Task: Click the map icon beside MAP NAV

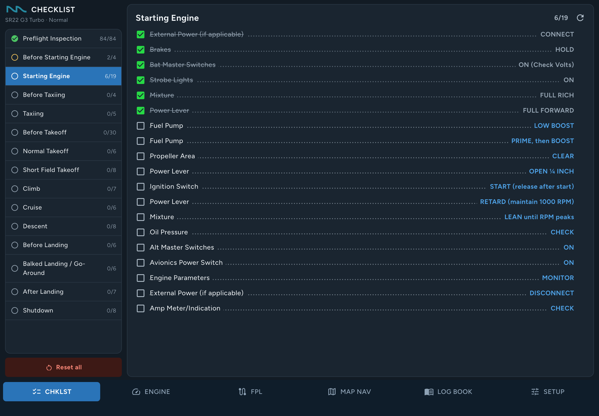Action: (332, 391)
